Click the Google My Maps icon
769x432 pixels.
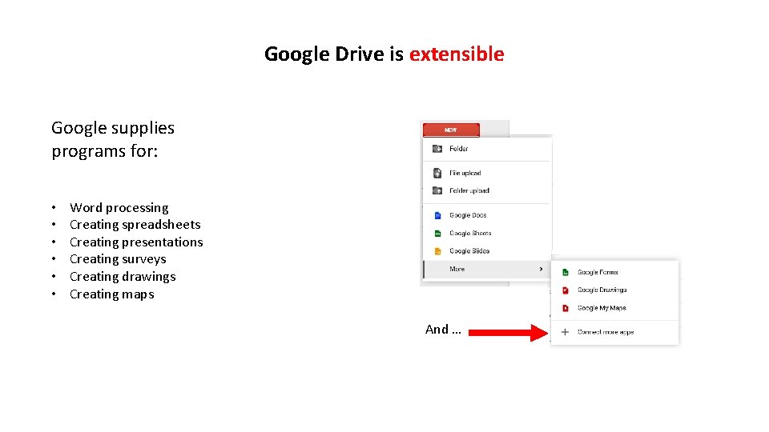point(566,308)
